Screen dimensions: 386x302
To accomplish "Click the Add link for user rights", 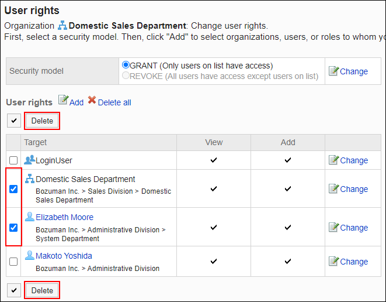I will [76, 102].
